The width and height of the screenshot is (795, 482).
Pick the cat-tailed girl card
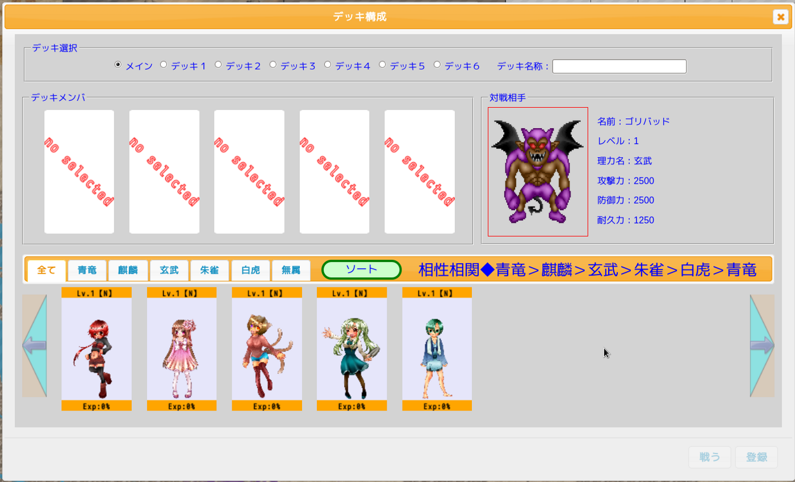pyautogui.click(x=267, y=349)
